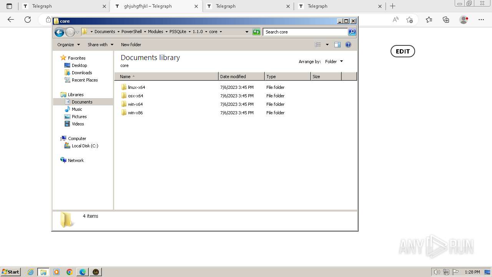This screenshot has width=492, height=277.
Task: Select Network in navigation pane
Action: pos(76,160)
